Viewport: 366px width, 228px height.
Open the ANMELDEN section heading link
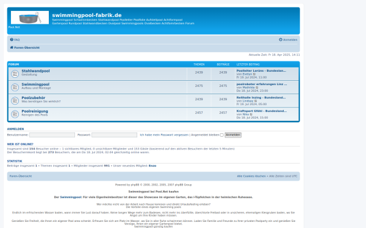coord(15,129)
